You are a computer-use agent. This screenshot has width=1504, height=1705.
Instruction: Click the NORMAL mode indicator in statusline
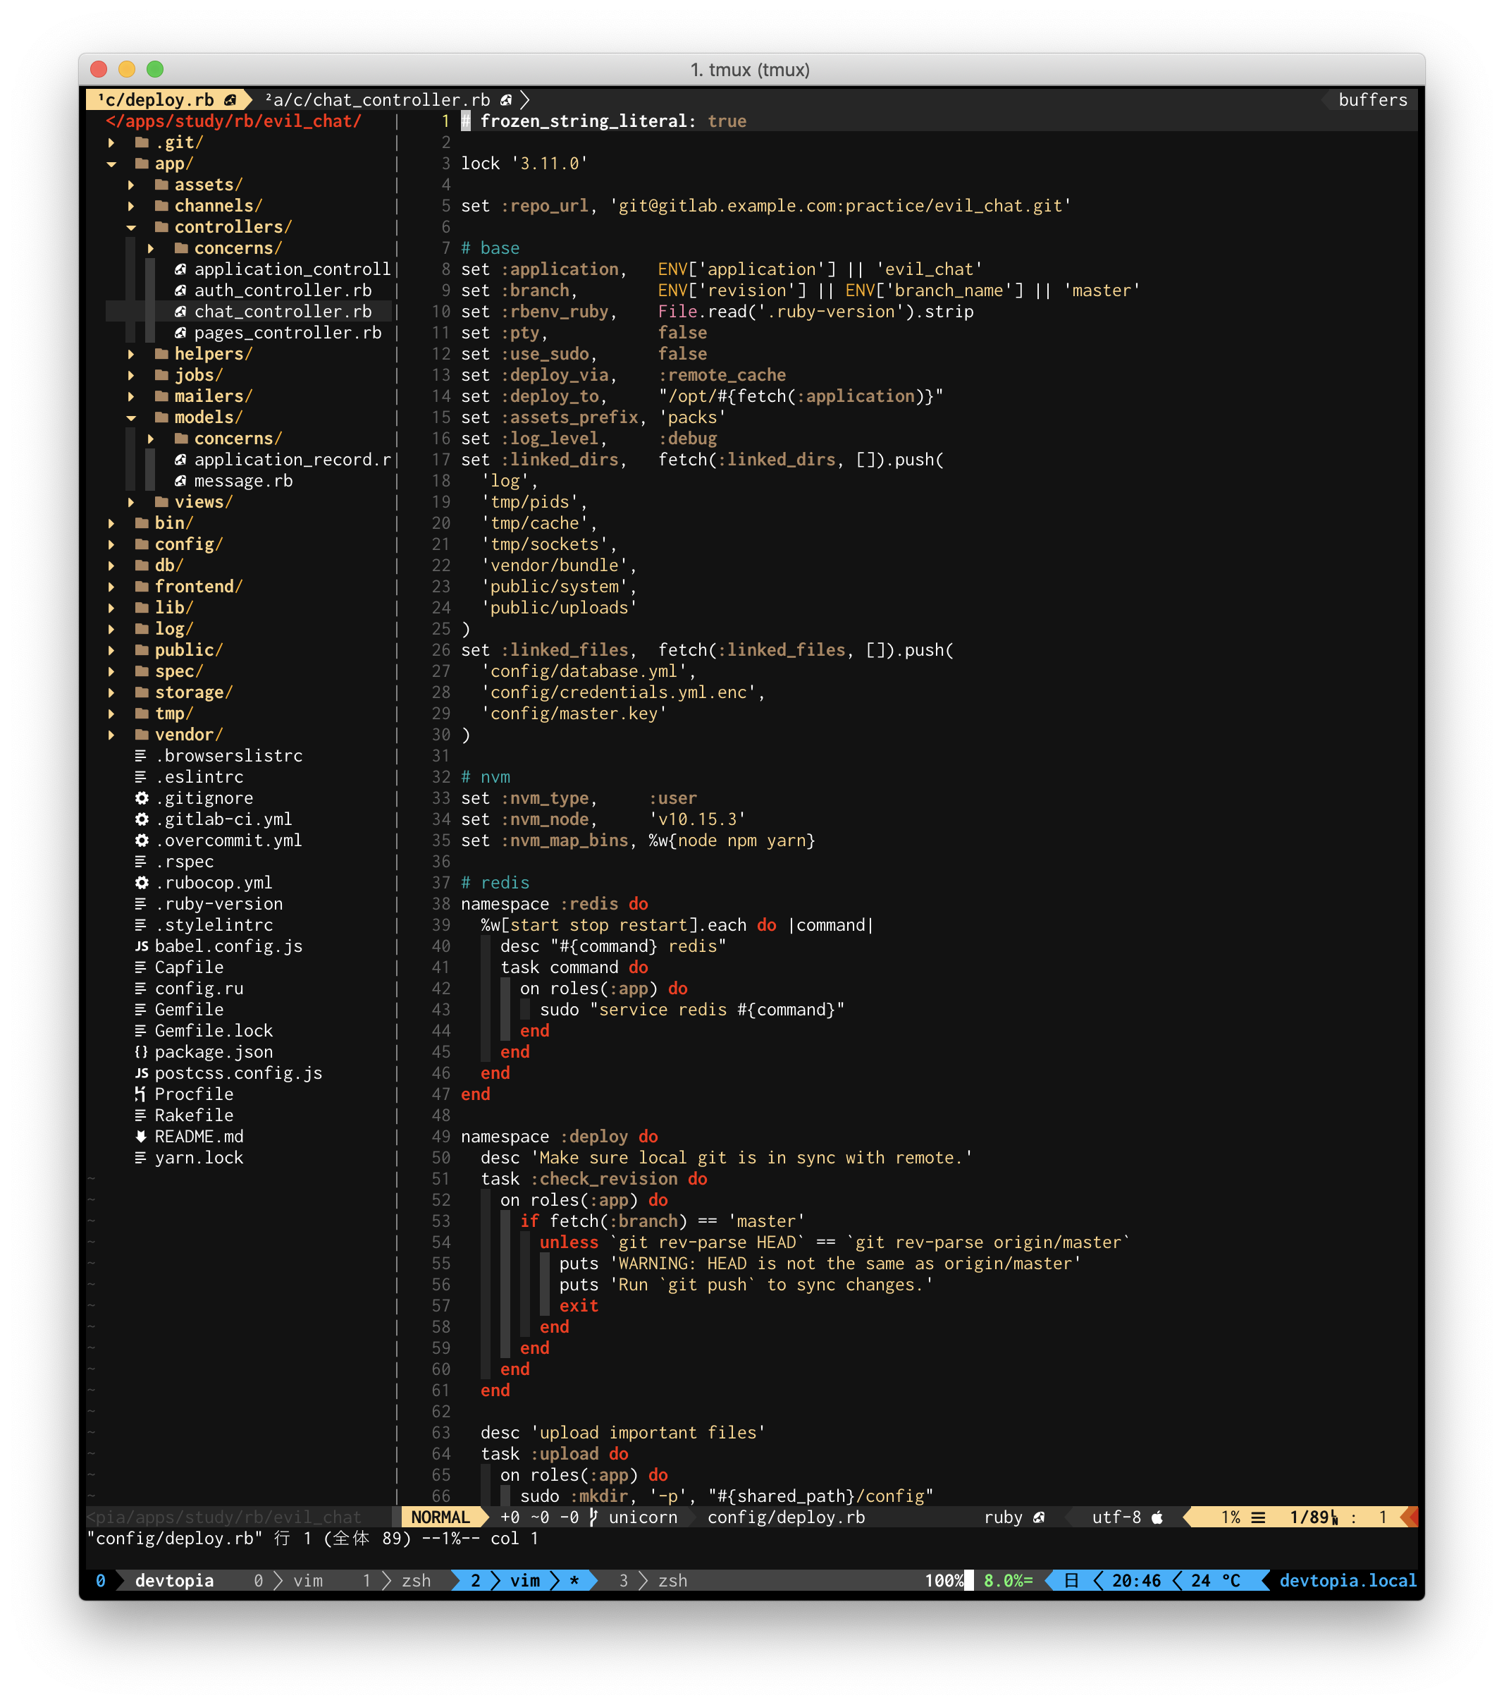pyautogui.click(x=440, y=1517)
